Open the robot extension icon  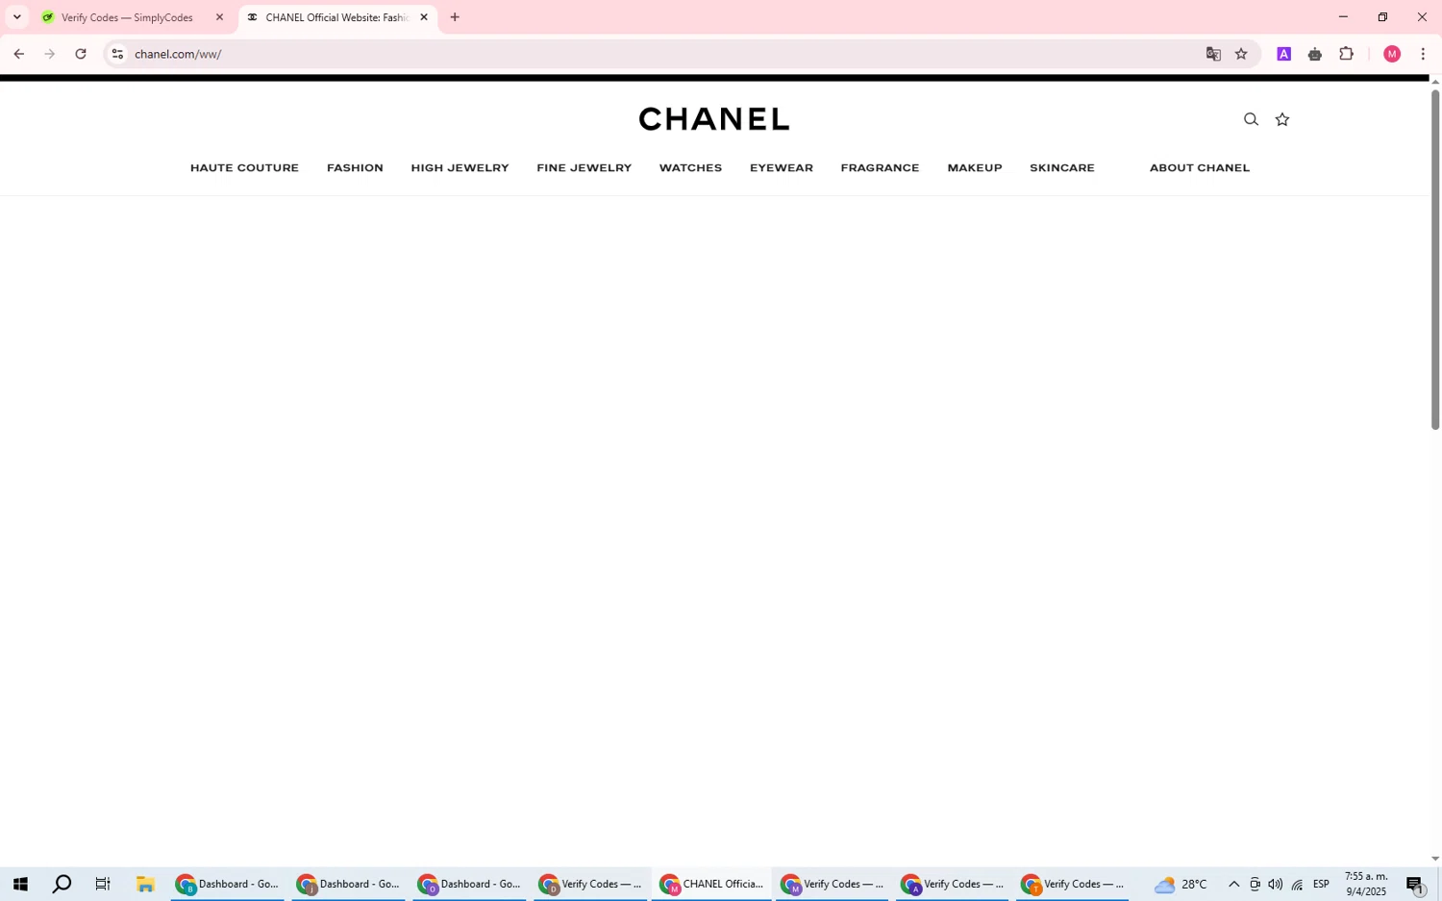(1315, 54)
